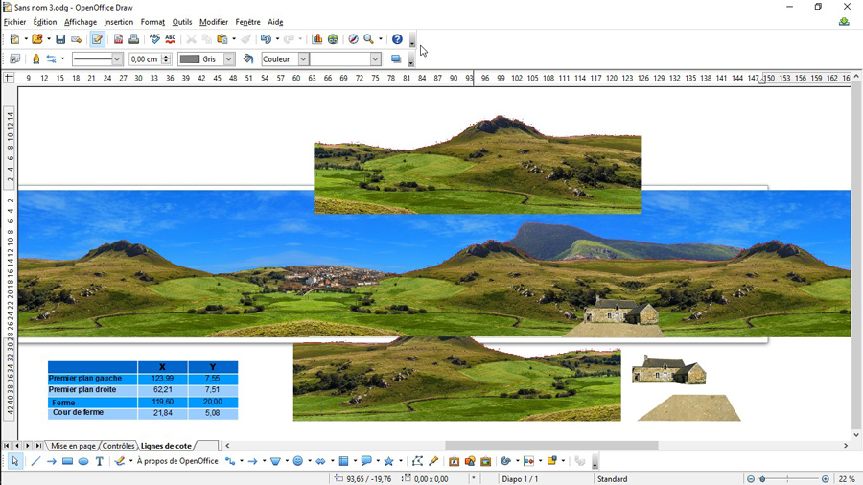Viewport: 863px width, 485px height.
Task: Toggle the shadow button in line toolbar
Action: [x=395, y=59]
